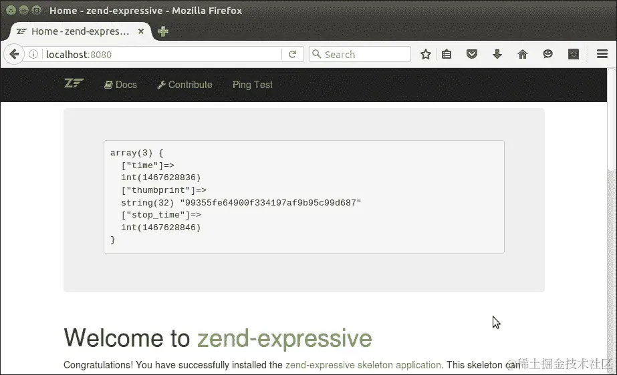Open the Firefox hamburger menu
Image resolution: width=617 pixels, height=375 pixels.
pyautogui.click(x=602, y=54)
